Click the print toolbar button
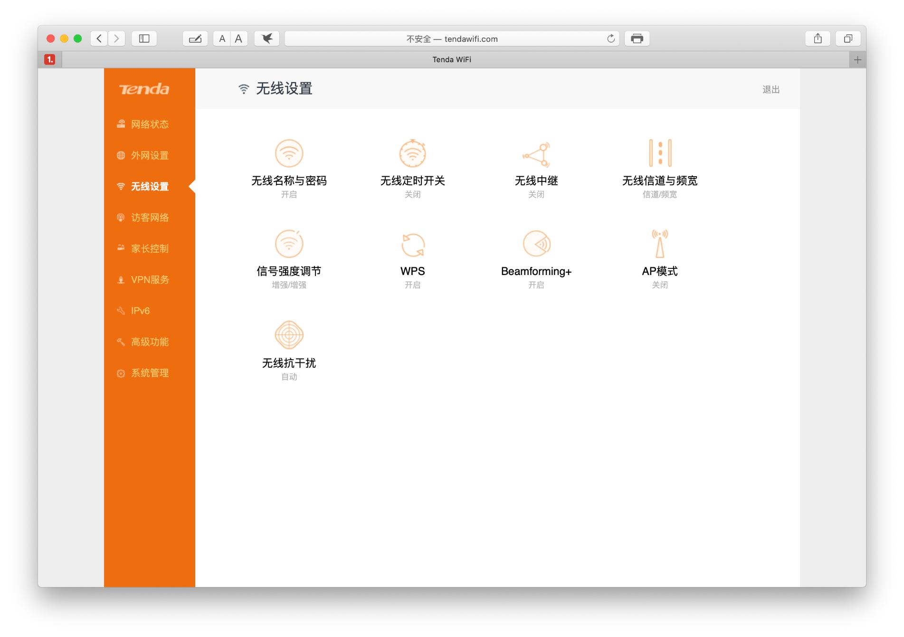Screen dimensions: 904x637 tap(637, 38)
